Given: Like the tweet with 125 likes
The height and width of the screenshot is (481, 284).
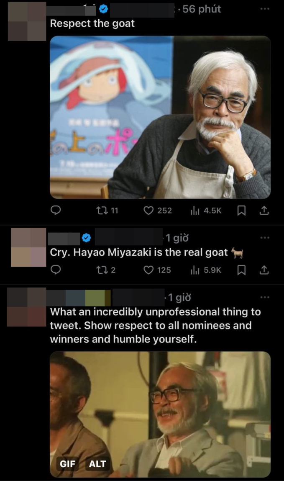Looking at the screenshot, I should (x=148, y=270).
